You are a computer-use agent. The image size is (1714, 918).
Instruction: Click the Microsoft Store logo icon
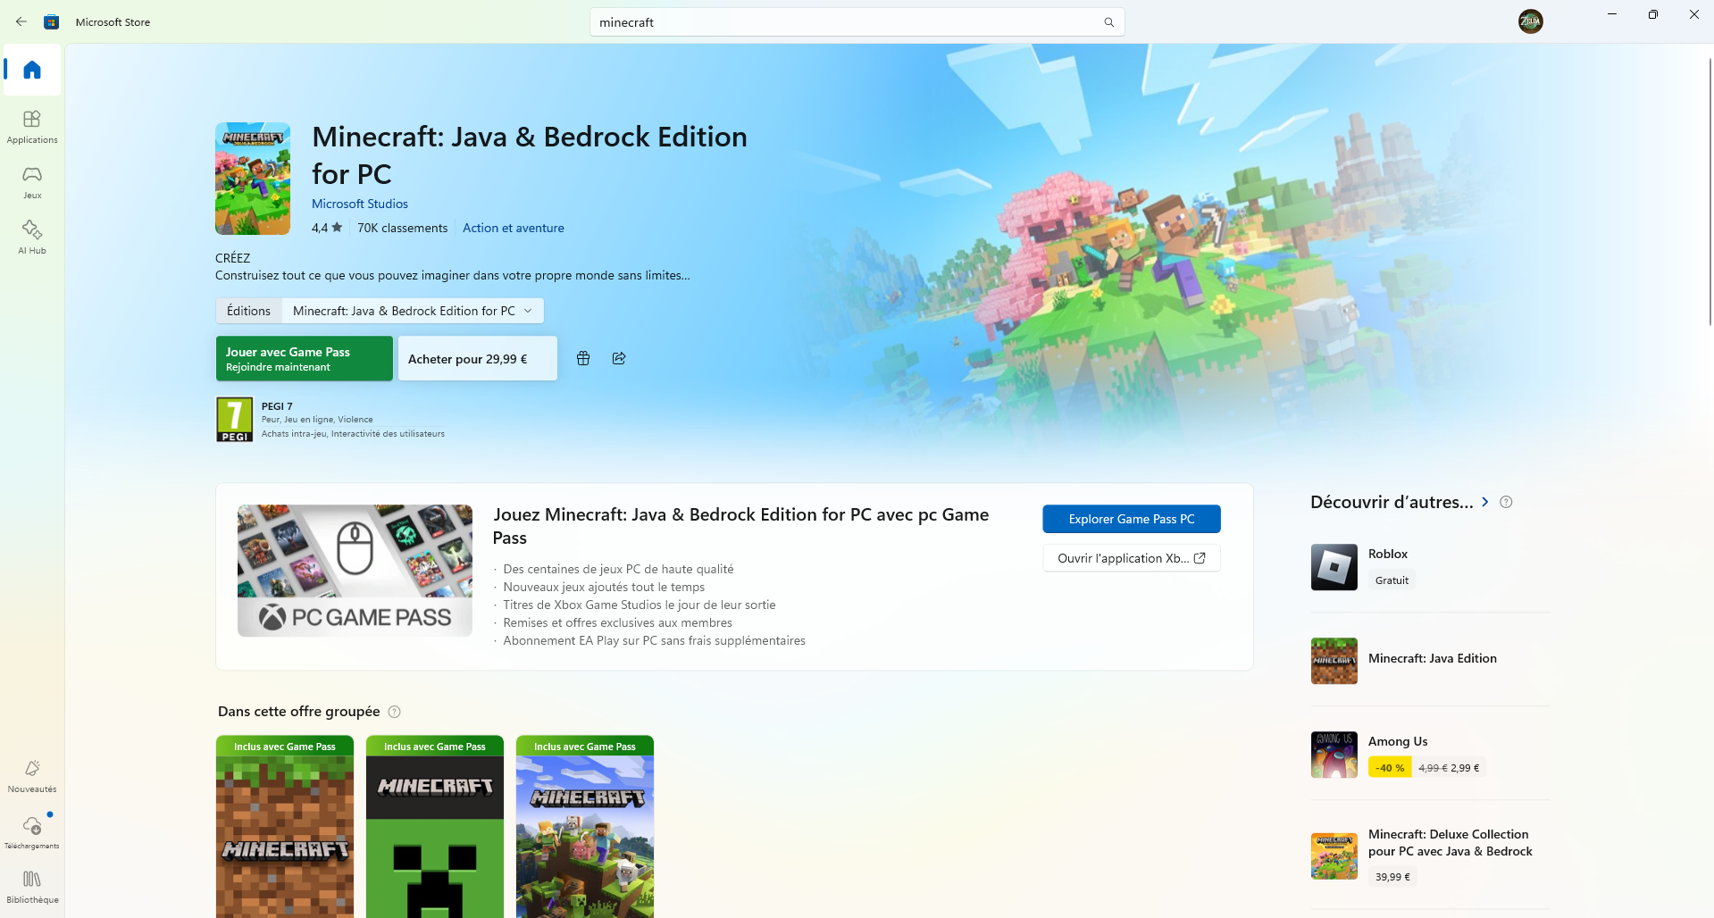click(x=52, y=21)
